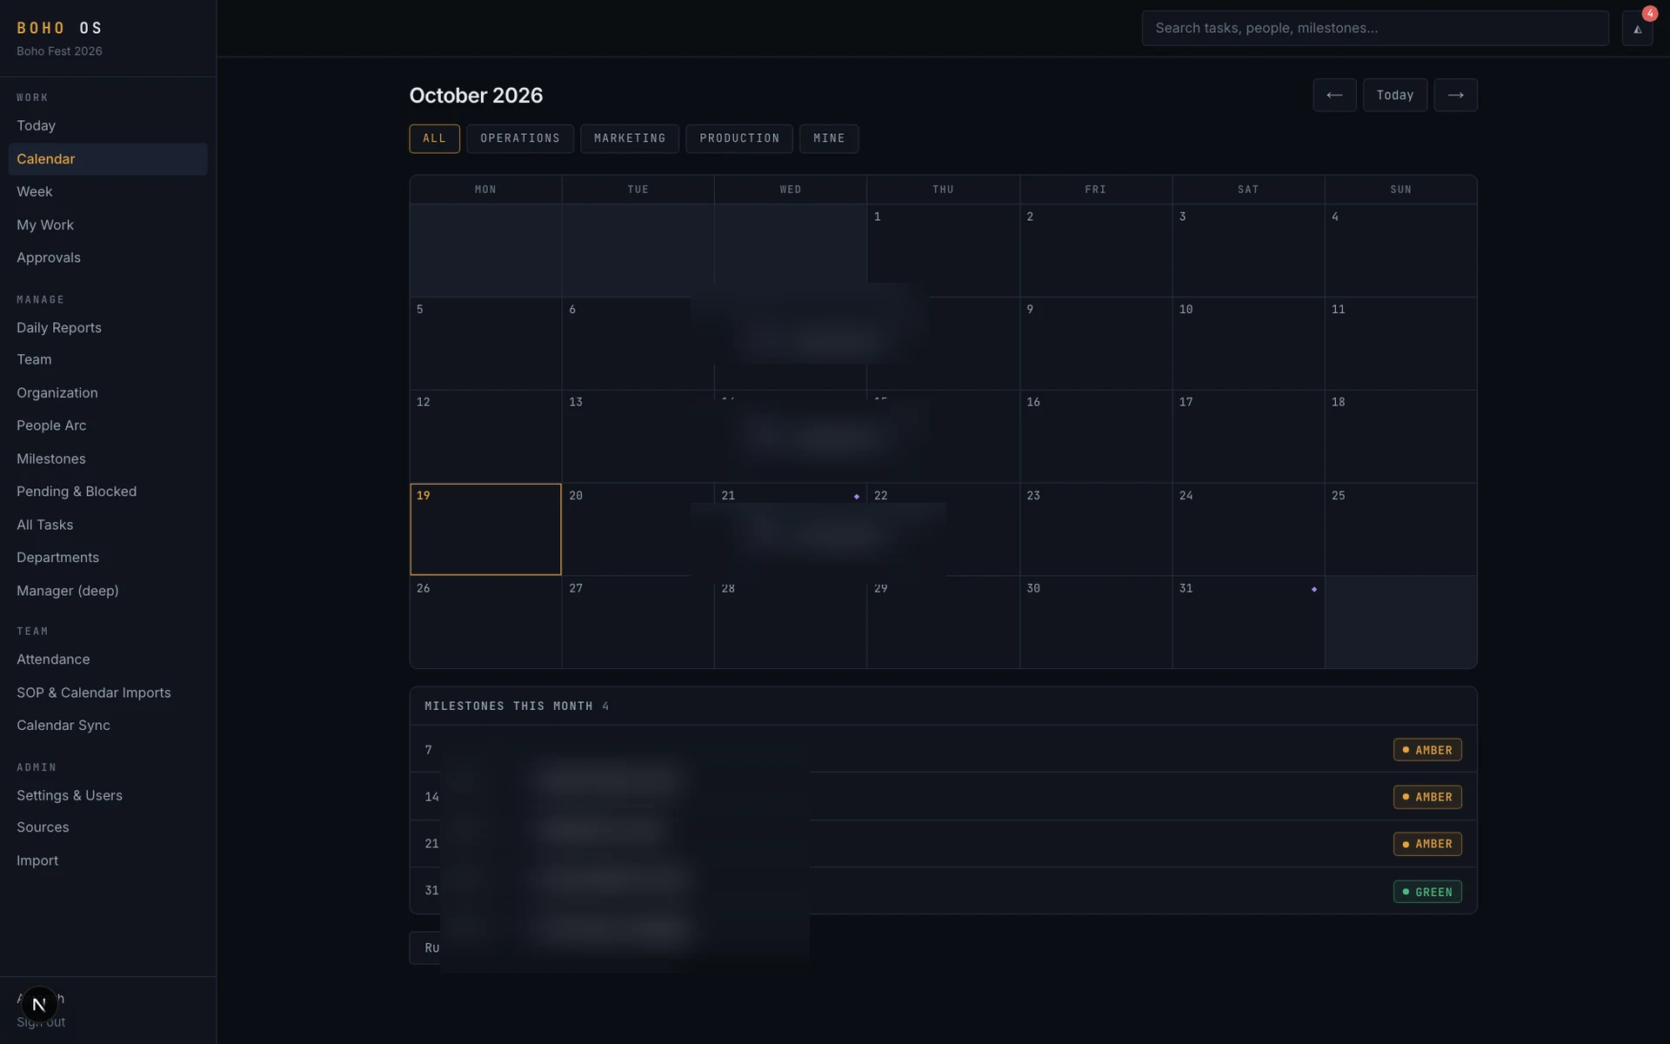The image size is (1670, 1044).
Task: Navigate to Milestones page
Action: point(108,458)
